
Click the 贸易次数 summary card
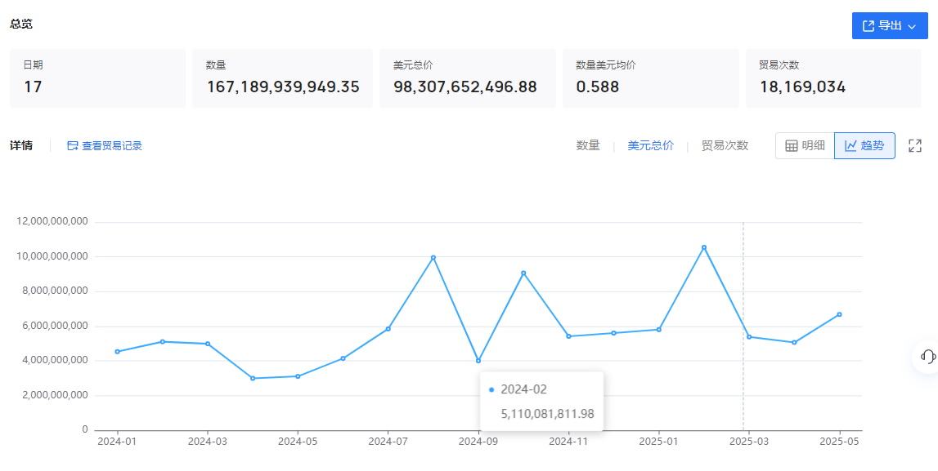(x=833, y=78)
